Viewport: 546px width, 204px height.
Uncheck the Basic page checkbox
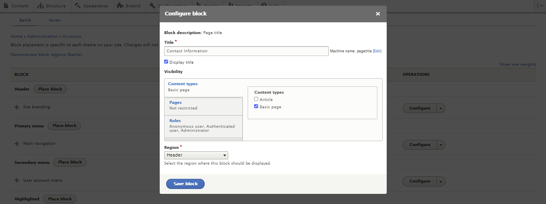click(256, 107)
